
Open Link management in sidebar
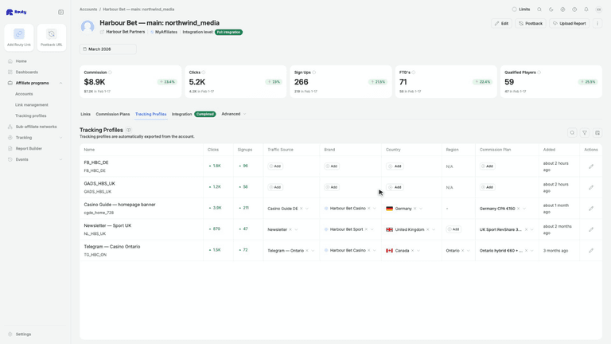32,105
